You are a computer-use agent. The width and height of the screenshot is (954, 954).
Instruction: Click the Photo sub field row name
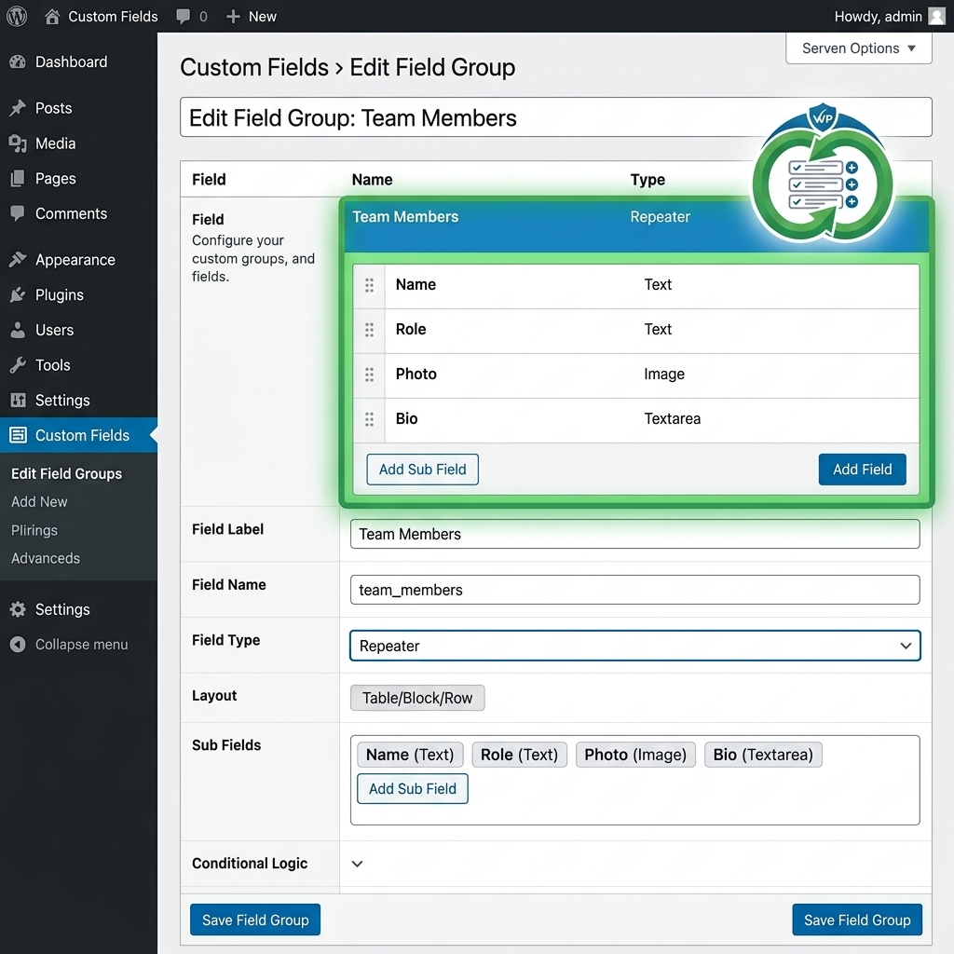(416, 375)
